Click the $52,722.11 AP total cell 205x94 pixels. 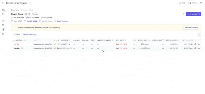[x=188, y=44]
